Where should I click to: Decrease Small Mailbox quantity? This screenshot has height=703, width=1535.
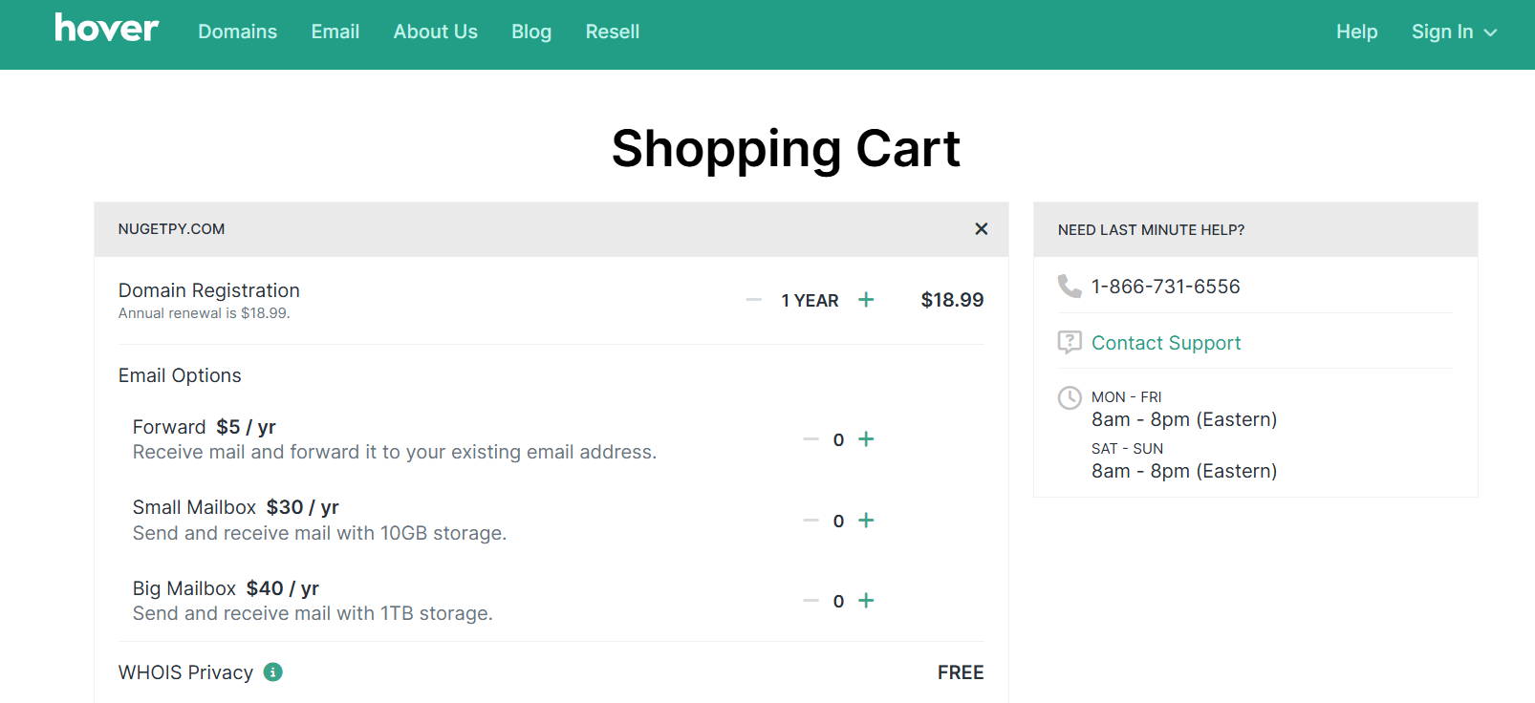(811, 521)
